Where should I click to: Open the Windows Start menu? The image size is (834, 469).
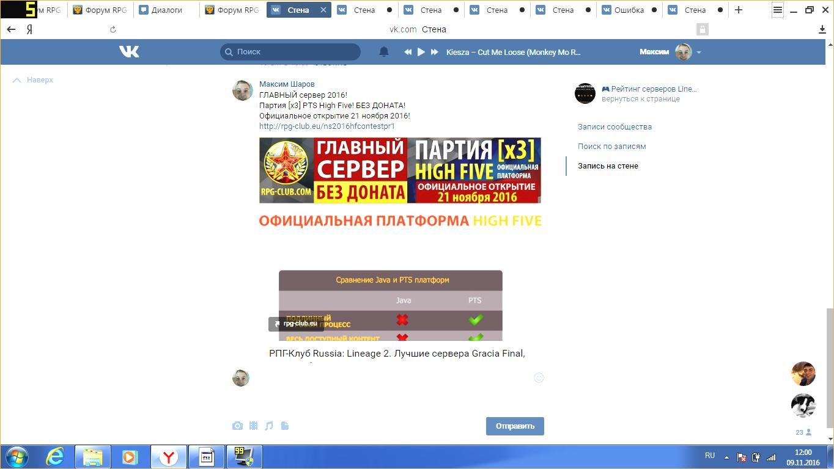click(x=17, y=457)
